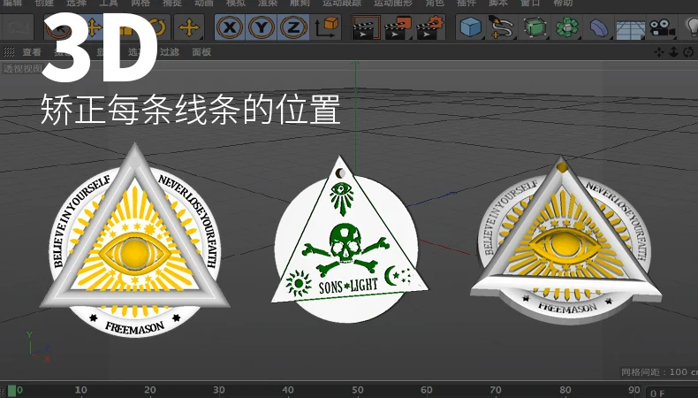Click the green timeline playhead at frame 0
The image size is (698, 398).
(12, 390)
